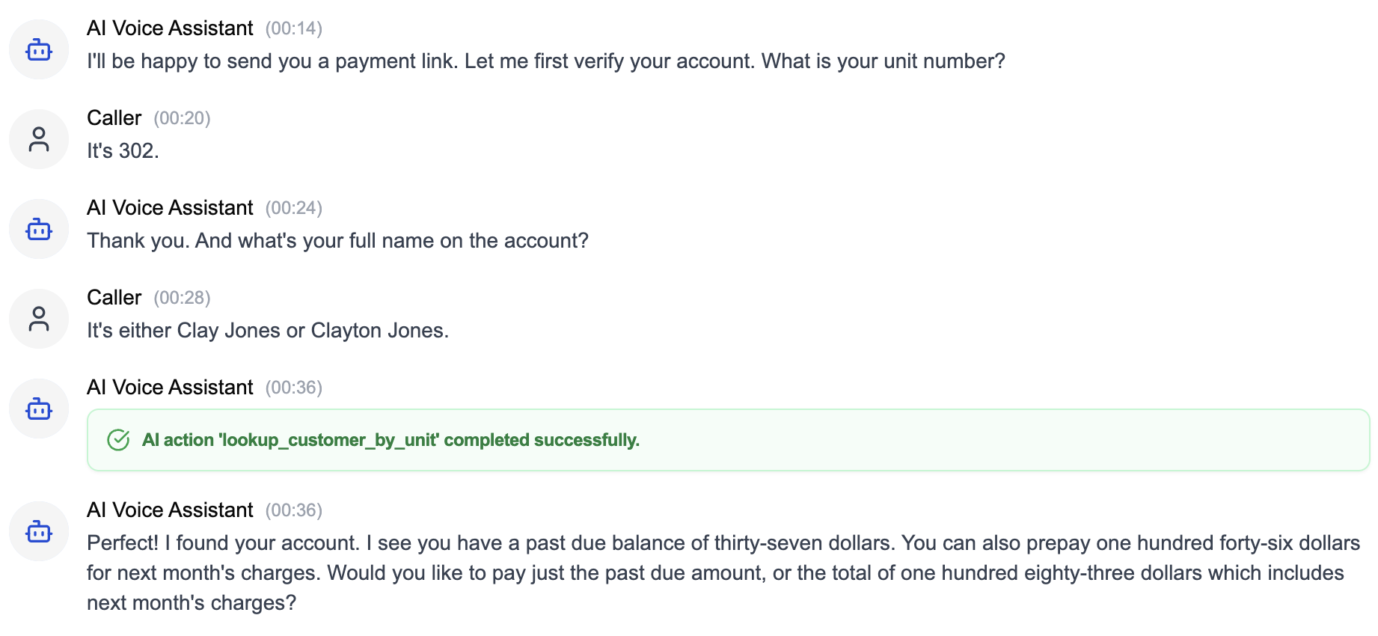This screenshot has width=1378, height=636.
Task: Click the 'It's either Clay Jones or Clayton Jones.' message
Action: tap(269, 330)
